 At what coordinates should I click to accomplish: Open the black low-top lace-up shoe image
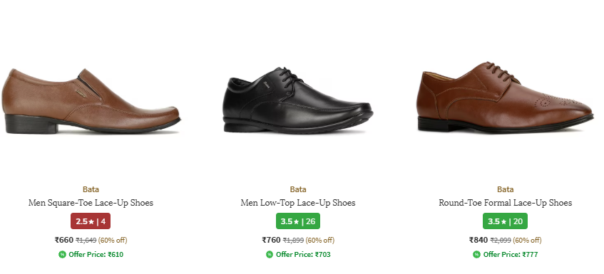[x=298, y=100]
